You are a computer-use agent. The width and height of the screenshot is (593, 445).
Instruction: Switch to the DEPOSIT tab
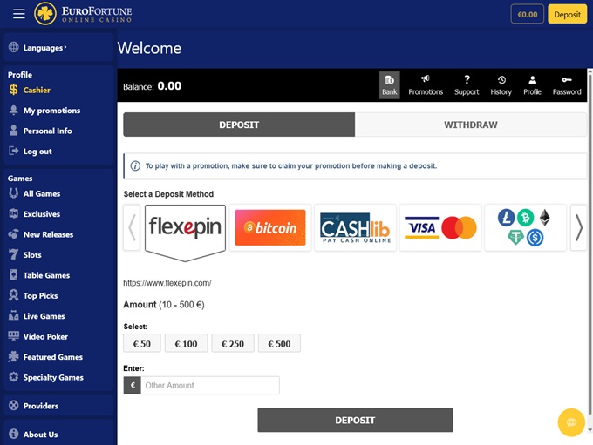[x=239, y=125]
